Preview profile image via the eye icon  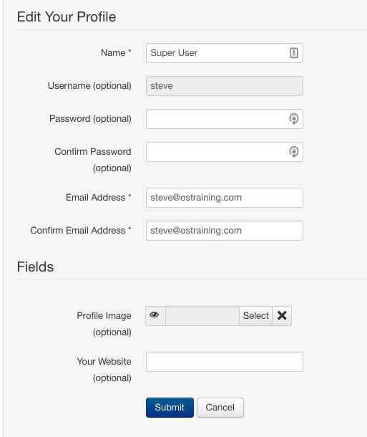click(155, 316)
